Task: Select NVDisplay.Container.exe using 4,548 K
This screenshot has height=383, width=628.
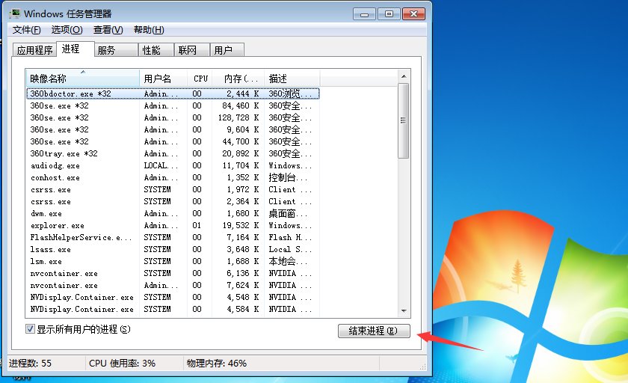Action: (173, 297)
